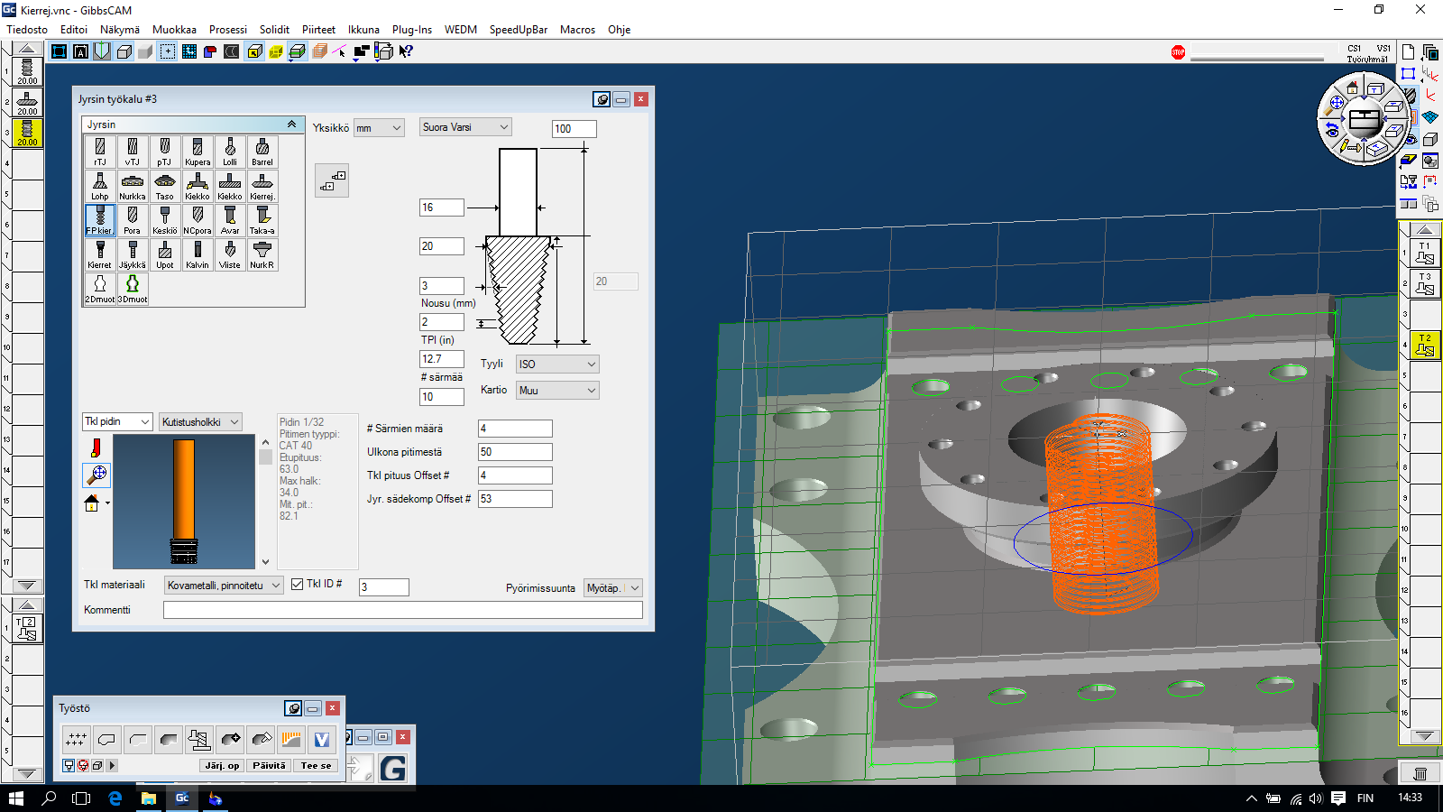This screenshot has height=812, width=1443.
Task: Toggle the body render icon in Työstö header
Action: pyautogui.click(x=293, y=708)
